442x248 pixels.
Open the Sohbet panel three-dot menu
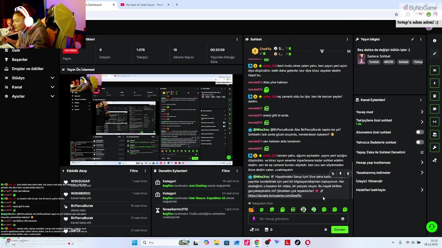(347, 39)
